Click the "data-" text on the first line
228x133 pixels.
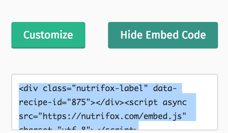[x=165, y=88]
